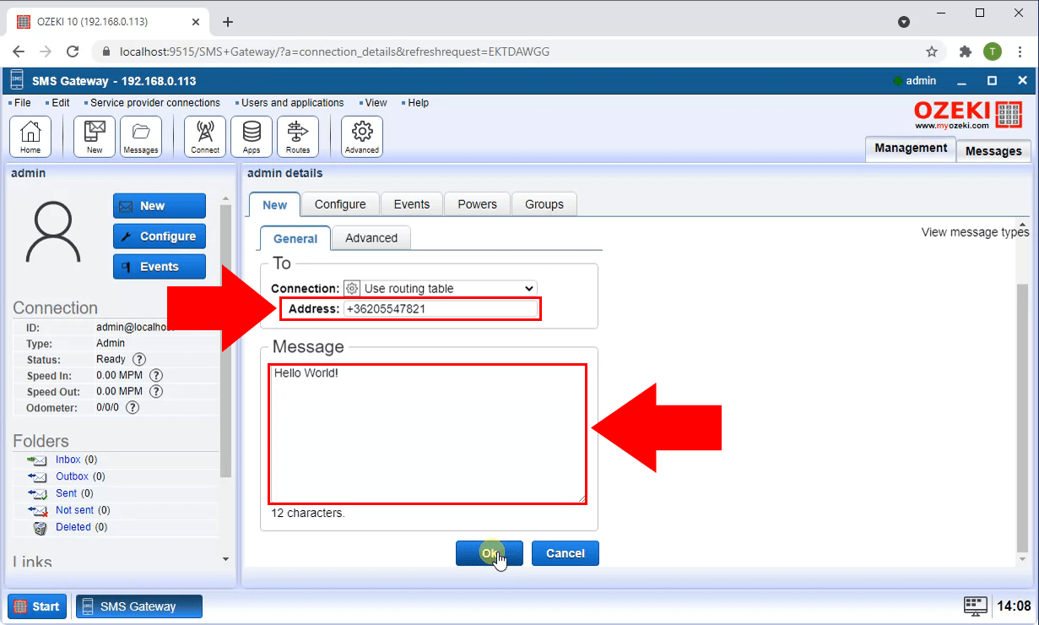The image size is (1039, 625).
Task: Click the Sent envelope icon
Action: [x=37, y=493]
